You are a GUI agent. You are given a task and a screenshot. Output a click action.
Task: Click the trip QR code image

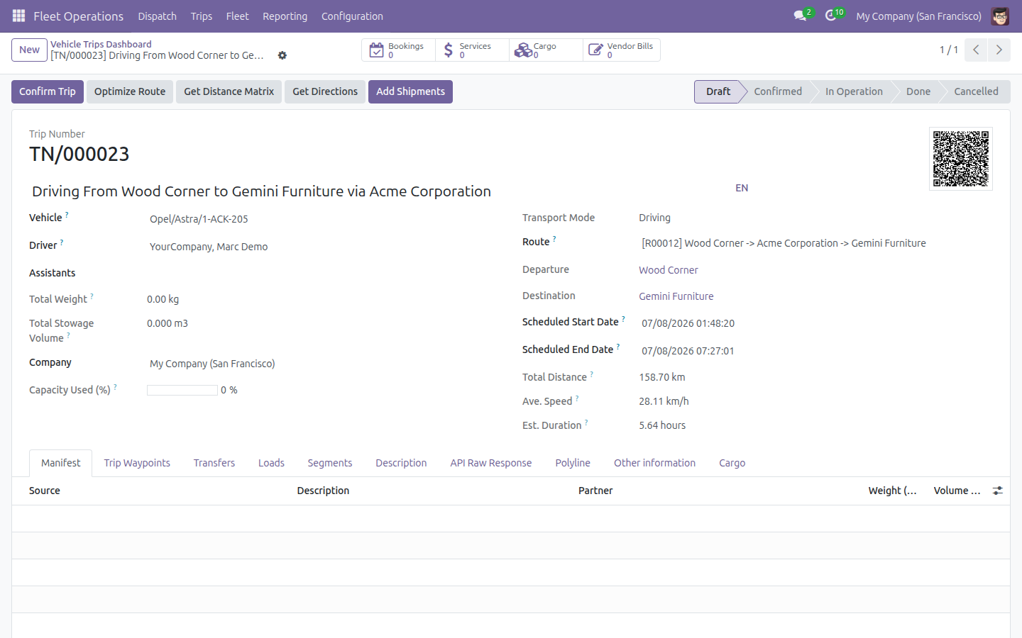[961, 159]
